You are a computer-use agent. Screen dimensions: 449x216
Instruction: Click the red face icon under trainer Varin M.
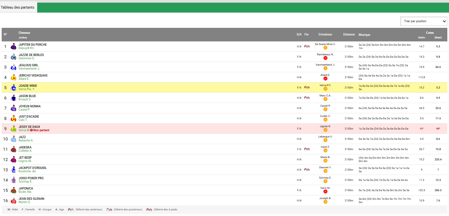[x=325, y=191]
